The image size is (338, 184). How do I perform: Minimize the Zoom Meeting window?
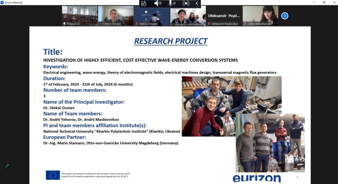tap(313, 2)
